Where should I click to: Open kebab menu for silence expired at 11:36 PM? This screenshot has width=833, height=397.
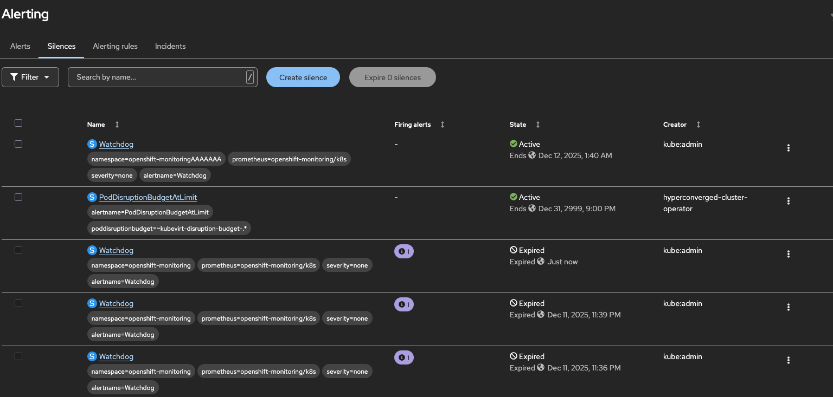(788, 360)
